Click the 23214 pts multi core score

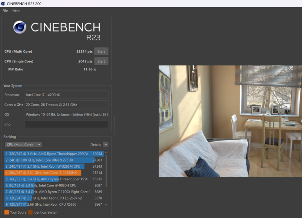pyautogui.click(x=84, y=51)
